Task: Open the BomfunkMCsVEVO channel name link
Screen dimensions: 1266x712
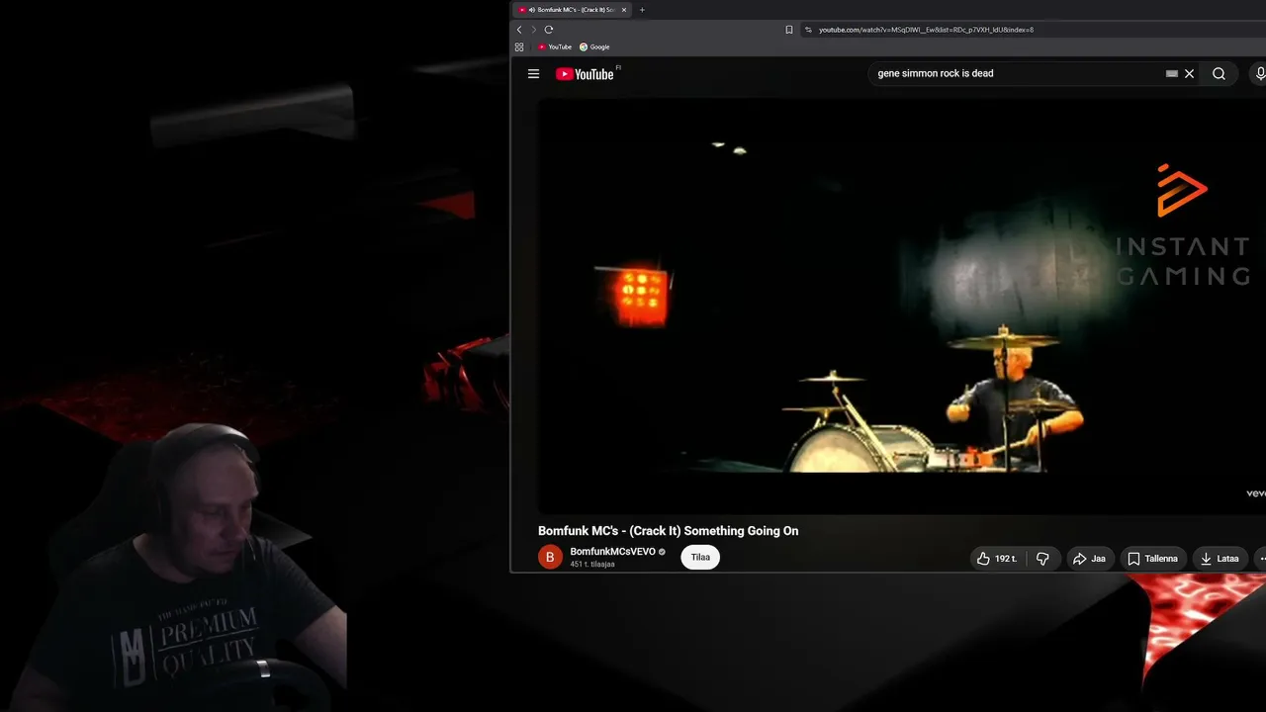Action: click(x=612, y=552)
